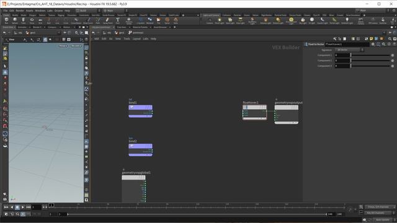This screenshot has width=397, height=223.
Task: Open the Signature 3D Vector dropdown
Action: pyautogui.click(x=349, y=50)
